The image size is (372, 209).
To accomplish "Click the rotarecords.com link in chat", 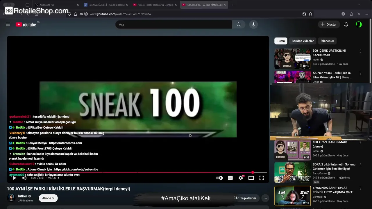I will click(x=65, y=143).
